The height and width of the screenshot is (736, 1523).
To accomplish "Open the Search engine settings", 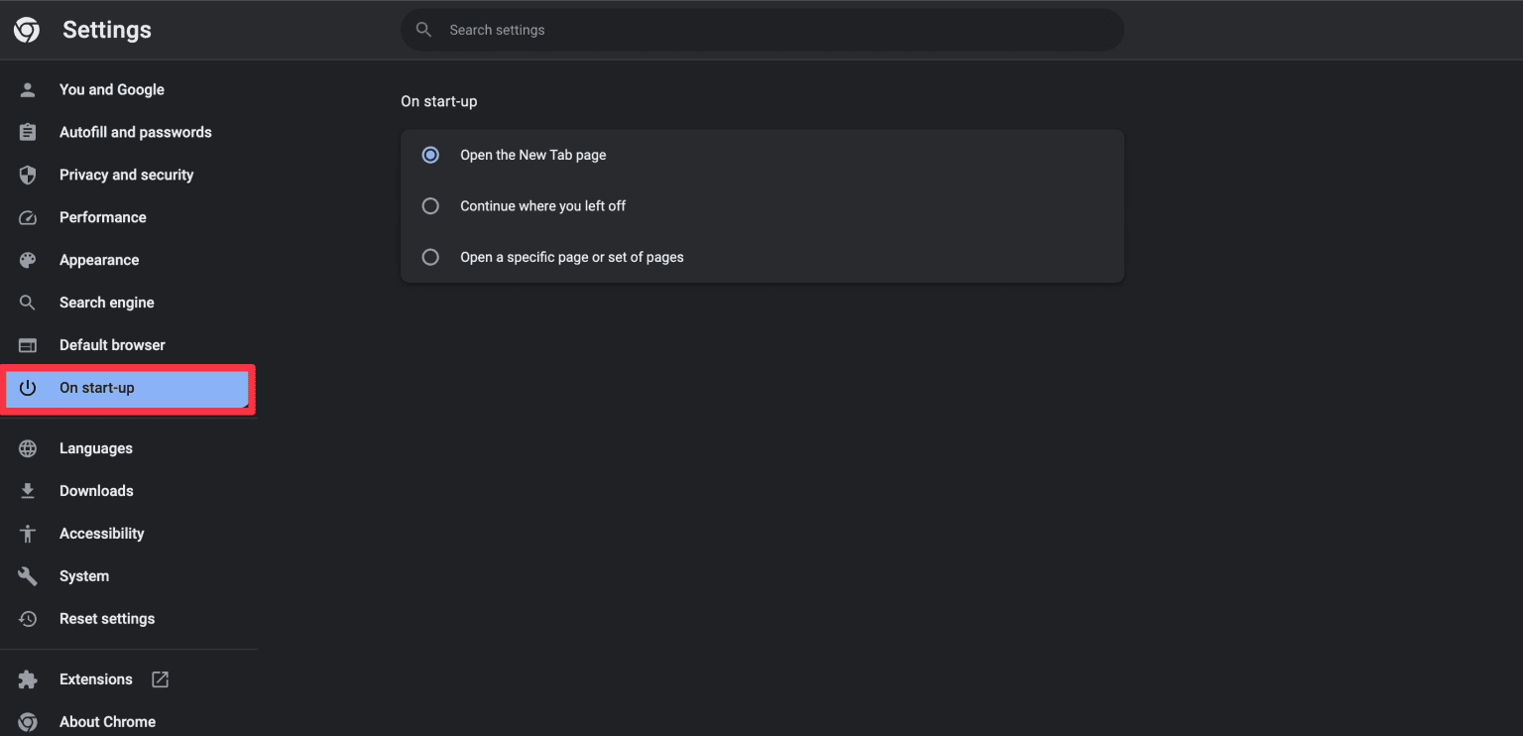I will 106,303.
